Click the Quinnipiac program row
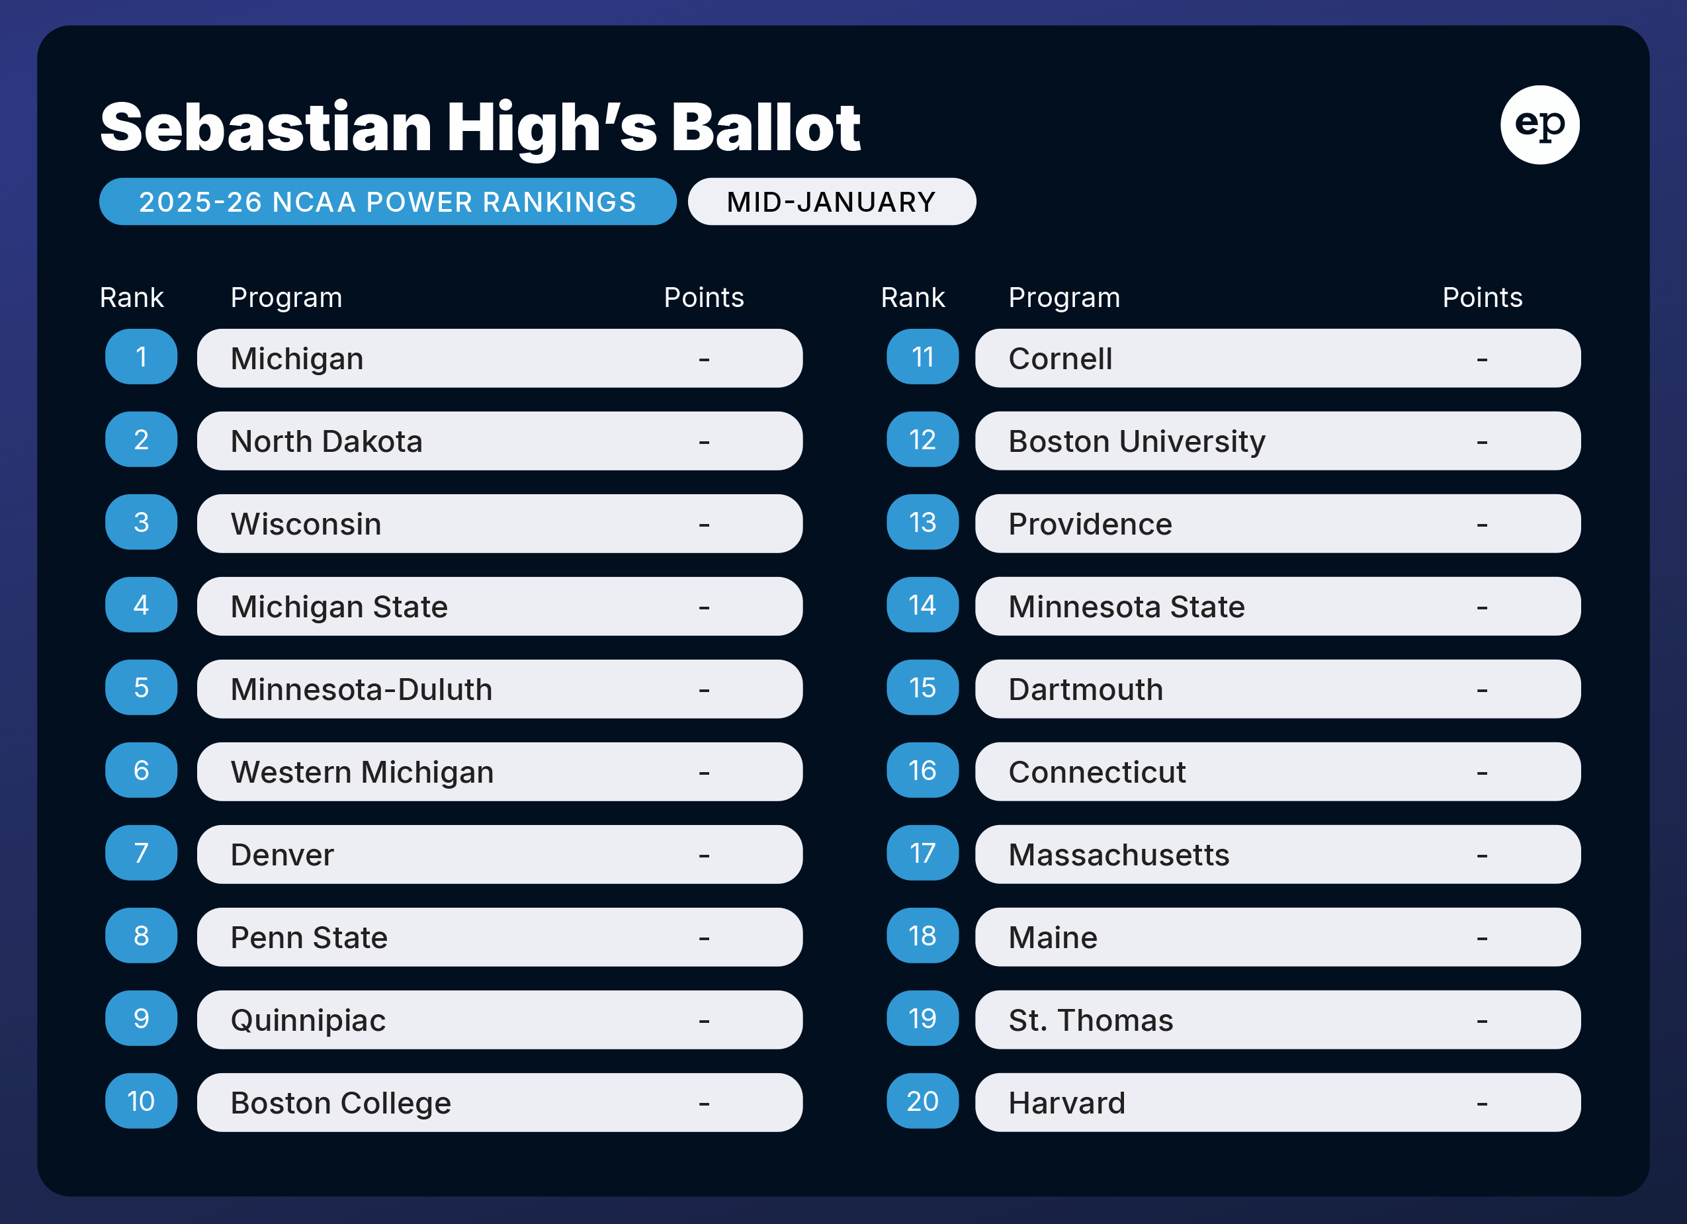1687x1224 pixels. tap(499, 1020)
